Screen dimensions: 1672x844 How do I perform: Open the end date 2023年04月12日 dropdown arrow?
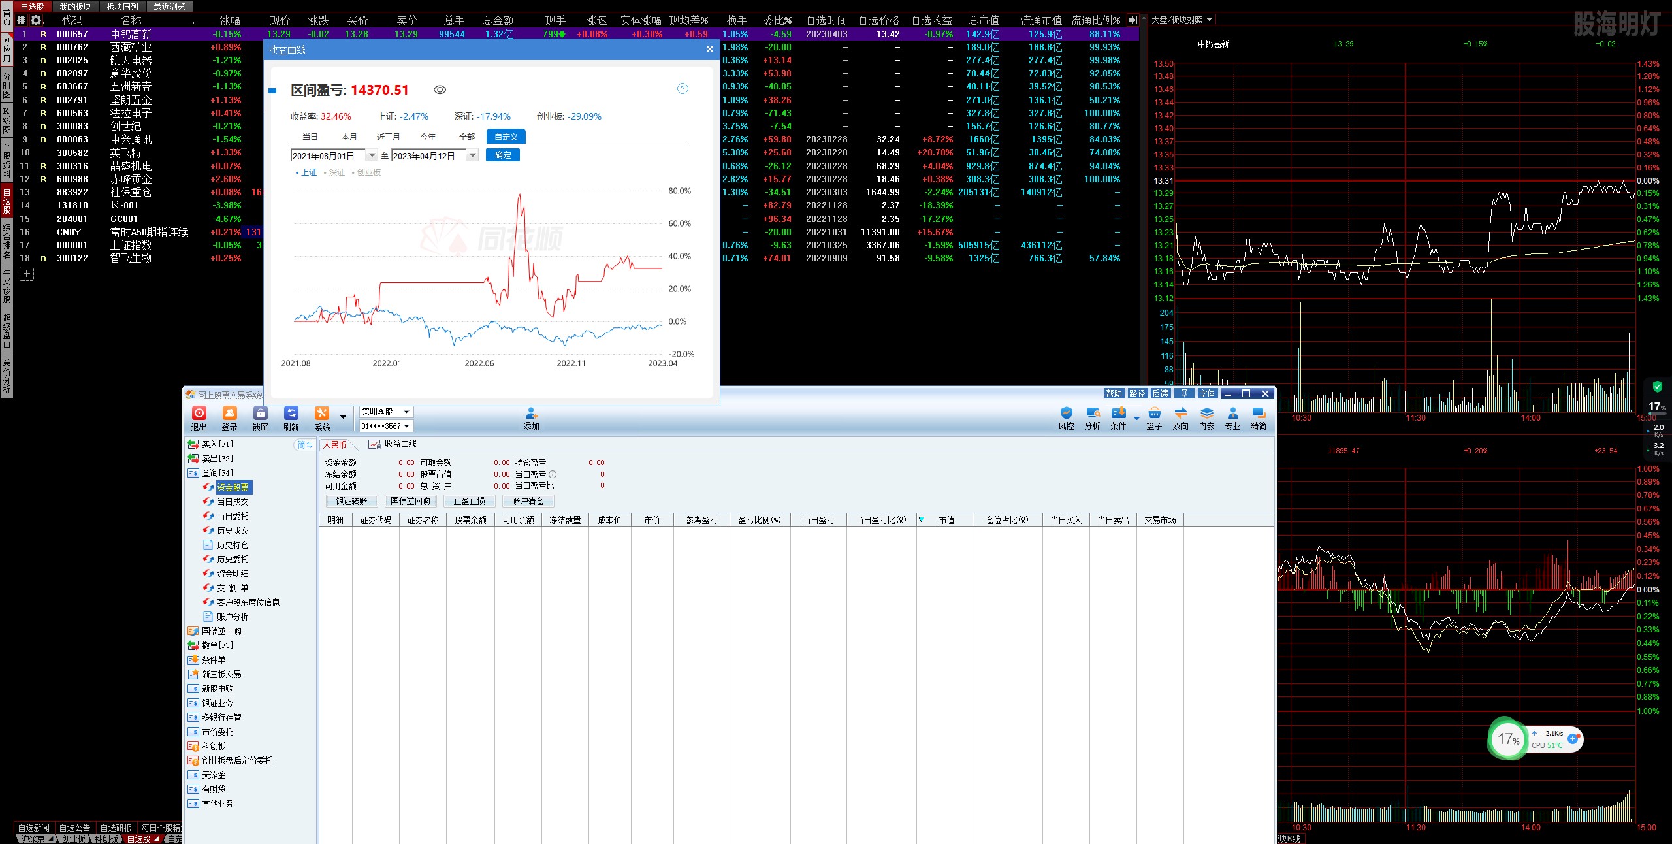point(473,155)
